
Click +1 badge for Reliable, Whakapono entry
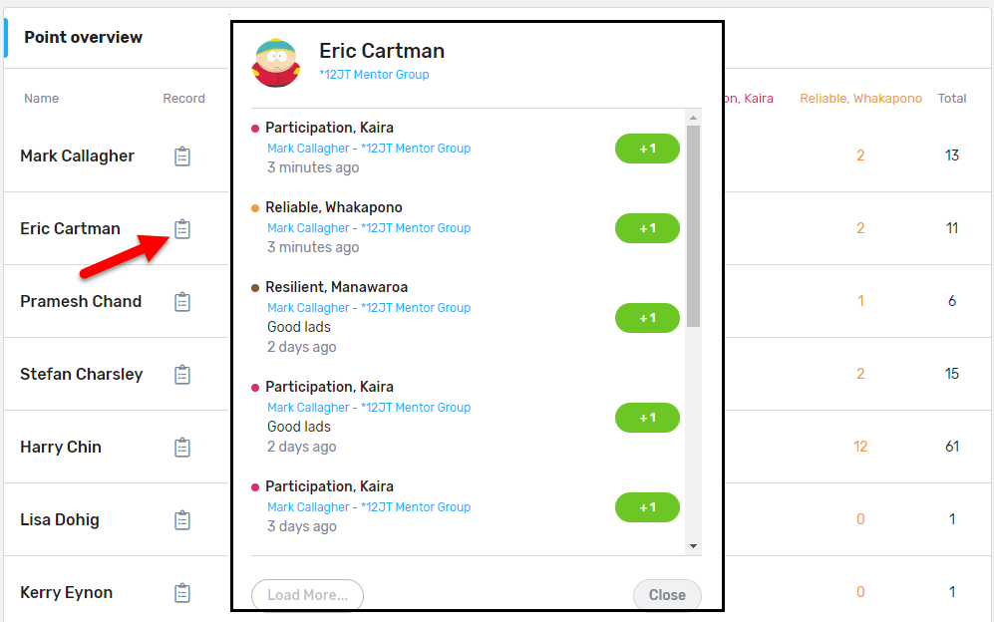(647, 228)
